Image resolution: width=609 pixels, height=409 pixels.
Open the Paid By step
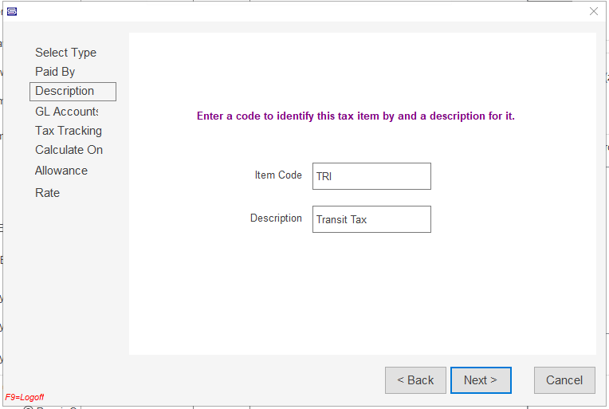click(x=55, y=72)
